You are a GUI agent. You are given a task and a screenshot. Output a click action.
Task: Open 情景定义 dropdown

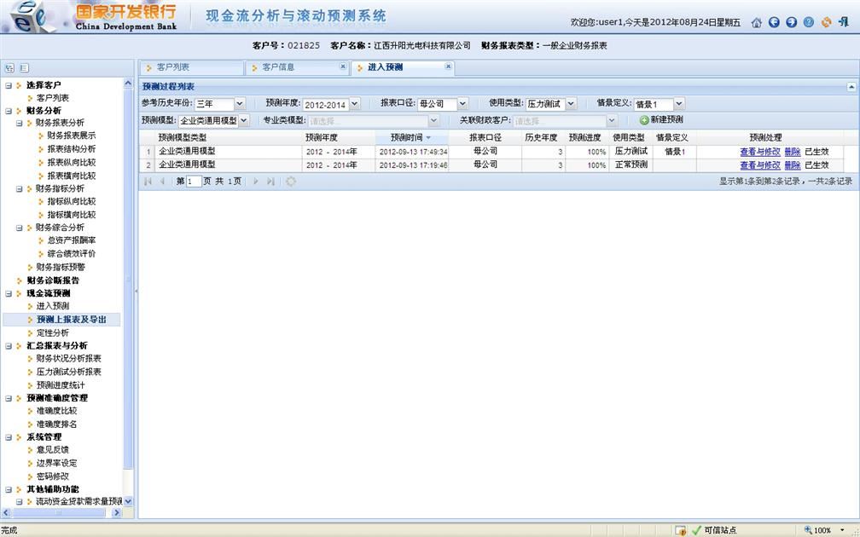[679, 104]
